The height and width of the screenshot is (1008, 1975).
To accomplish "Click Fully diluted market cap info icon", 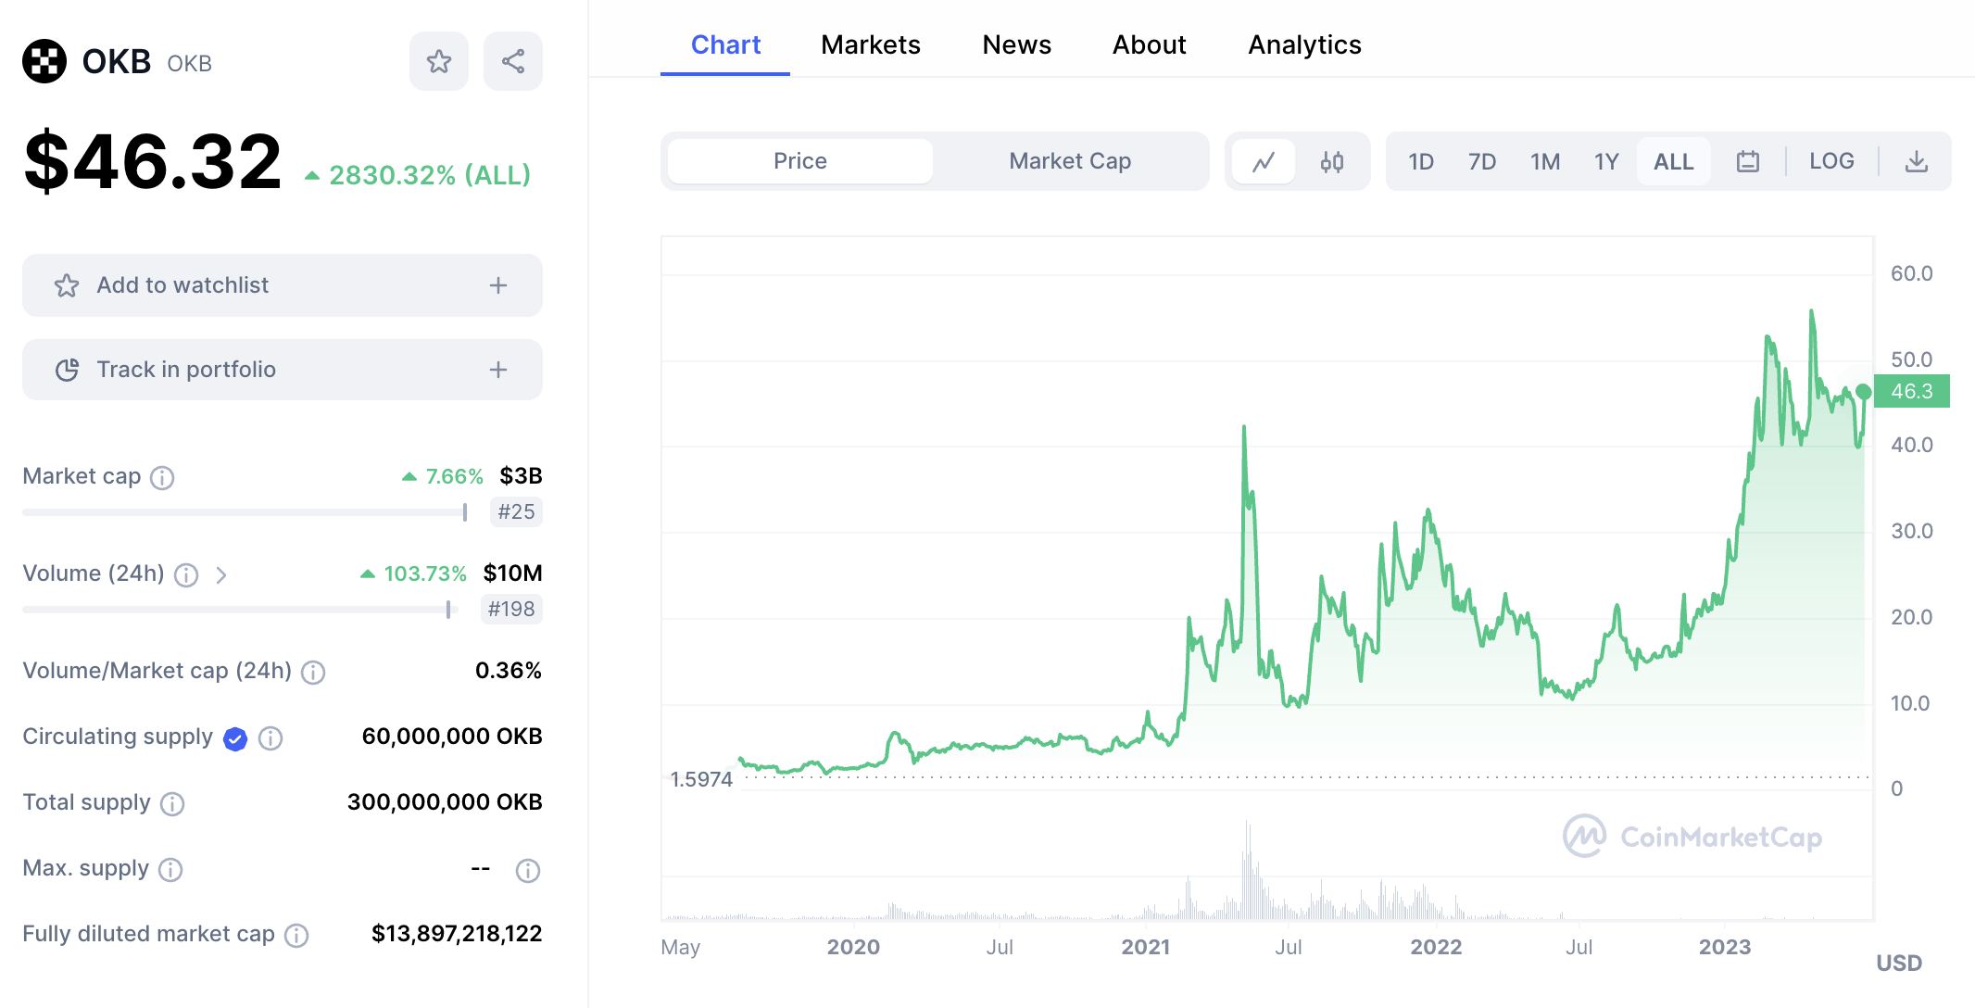I will tap(296, 936).
